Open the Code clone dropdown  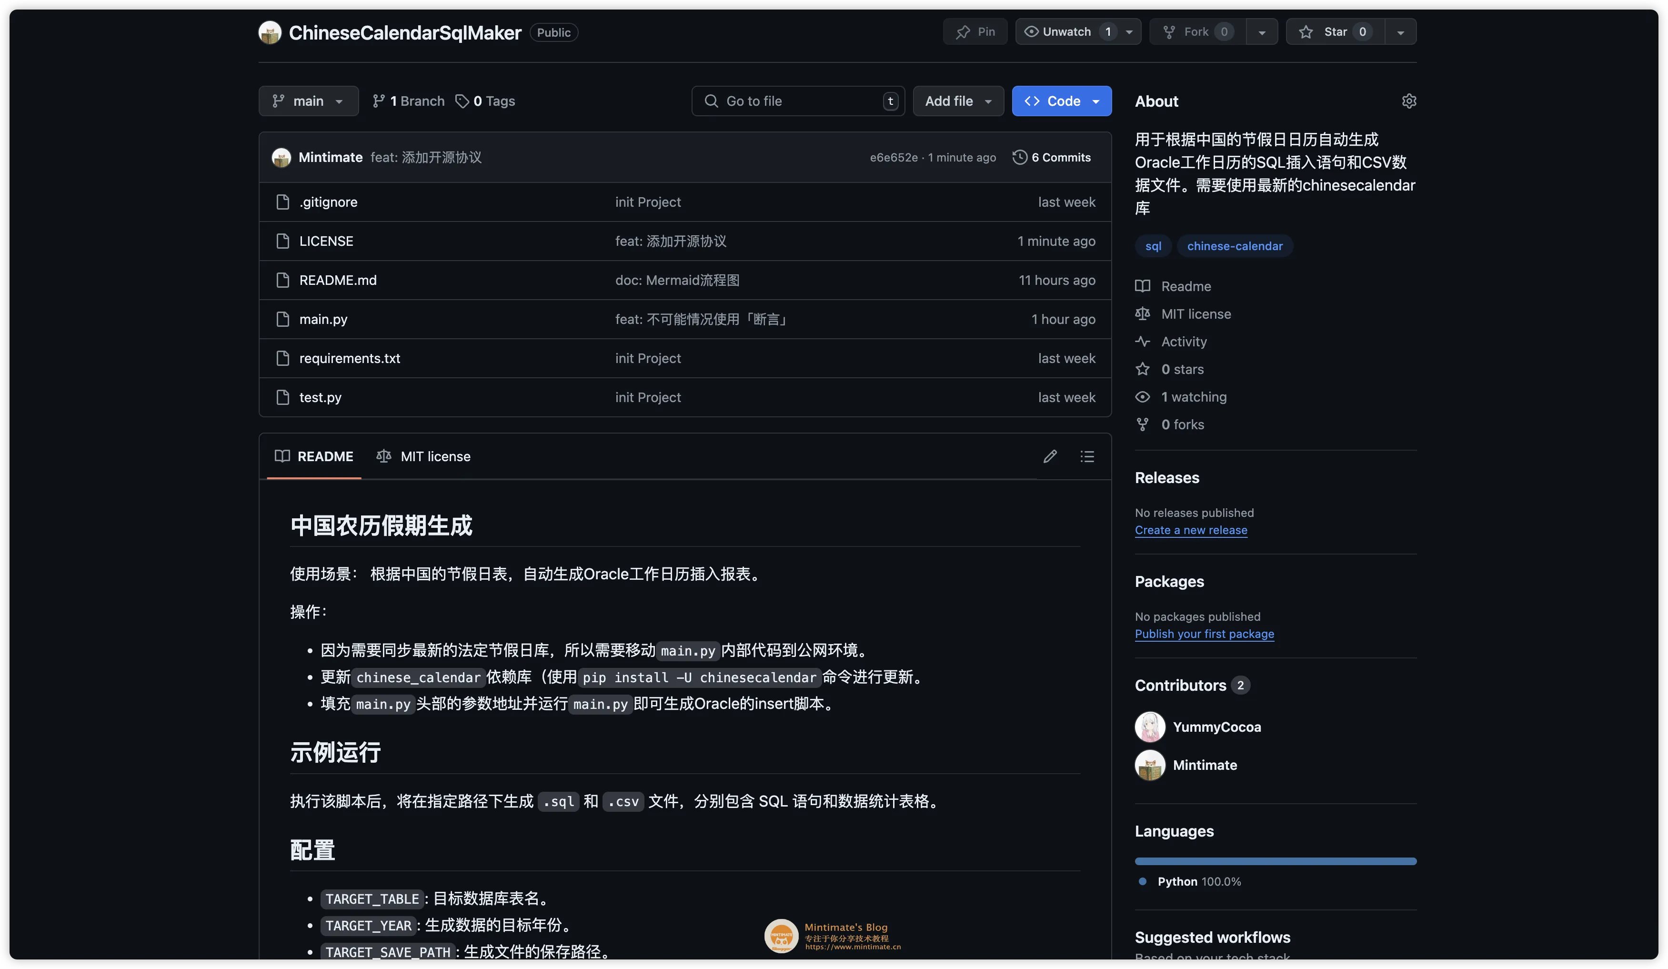[1061, 101]
